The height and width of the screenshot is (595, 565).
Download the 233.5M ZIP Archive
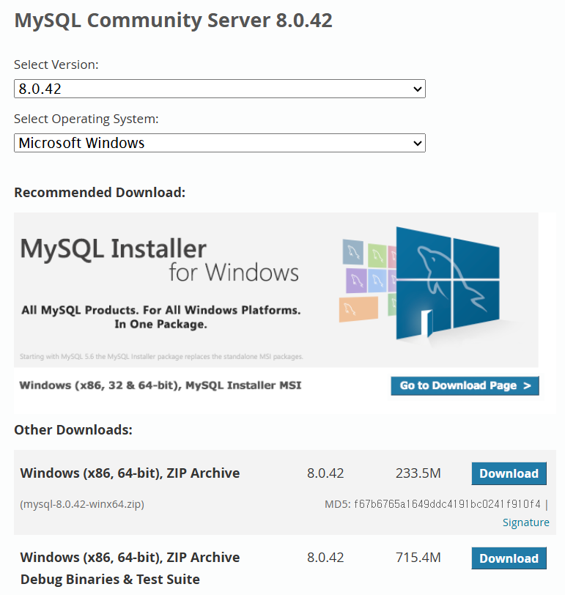[x=509, y=473]
